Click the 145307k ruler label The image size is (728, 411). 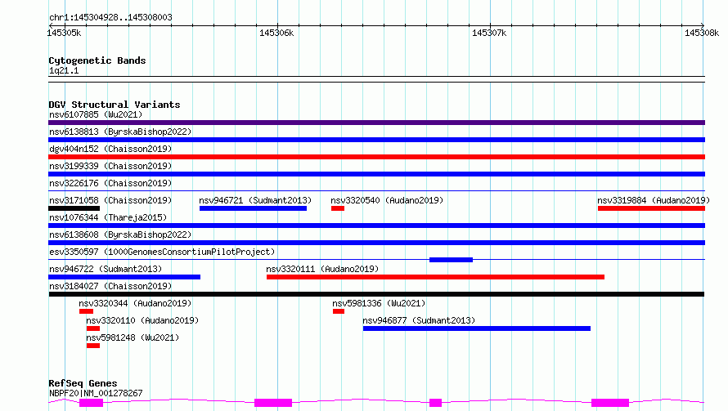point(489,33)
